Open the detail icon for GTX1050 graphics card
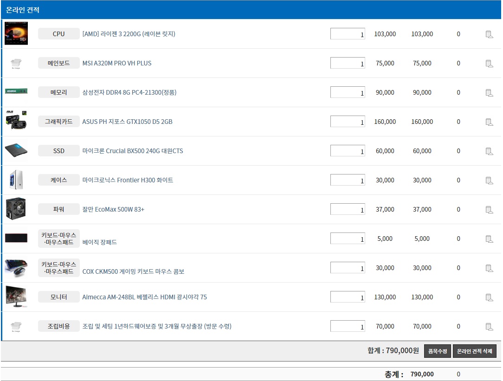The width and height of the screenshot is (503, 381). pyautogui.click(x=489, y=122)
